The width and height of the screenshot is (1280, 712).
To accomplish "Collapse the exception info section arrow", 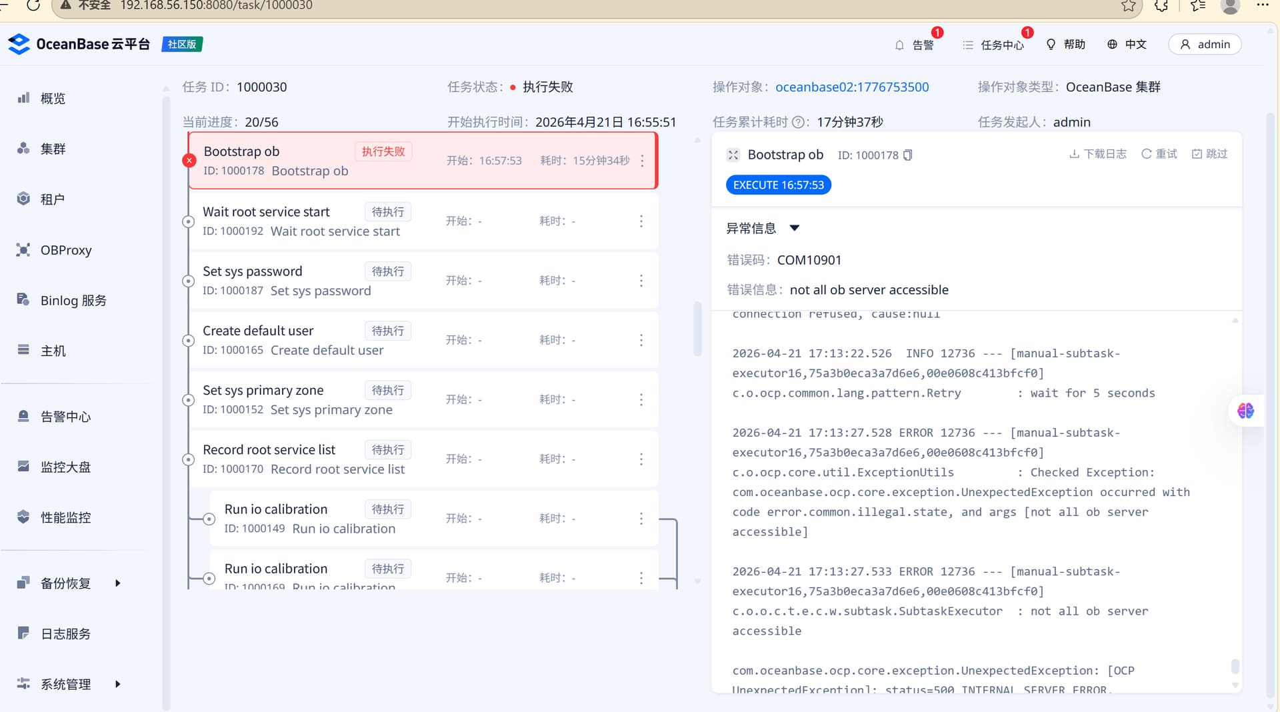I will [794, 228].
